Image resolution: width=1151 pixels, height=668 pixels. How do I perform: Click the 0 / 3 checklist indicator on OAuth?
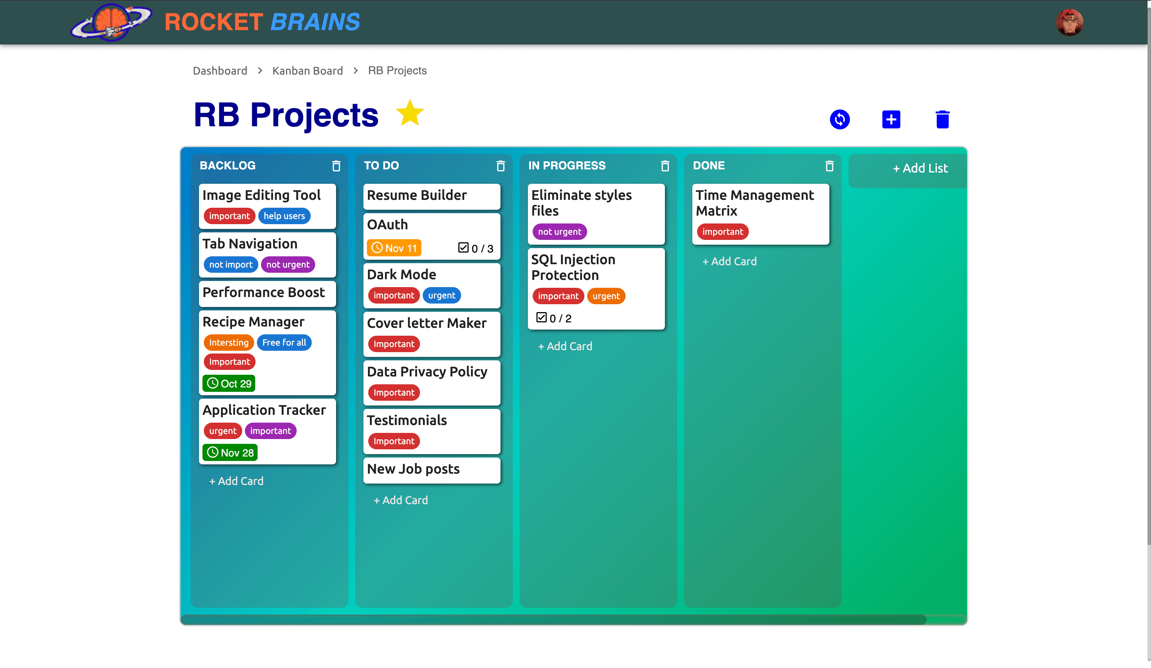coord(475,248)
